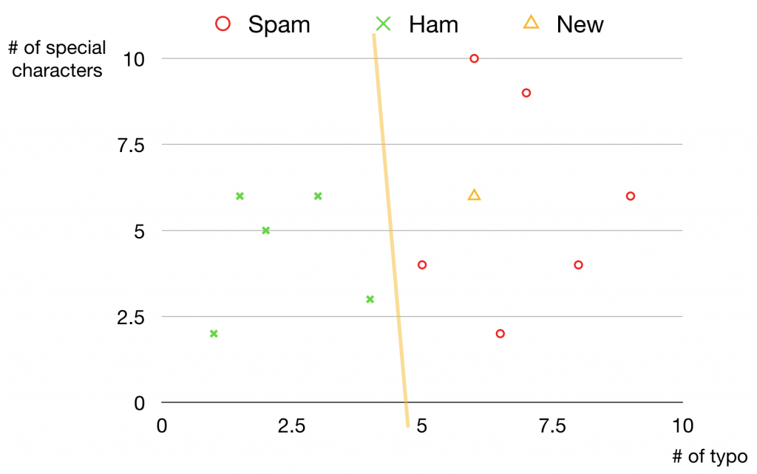The image size is (757, 474).
Task: Click the '# of special characters' axis title
Action: pyautogui.click(x=57, y=59)
